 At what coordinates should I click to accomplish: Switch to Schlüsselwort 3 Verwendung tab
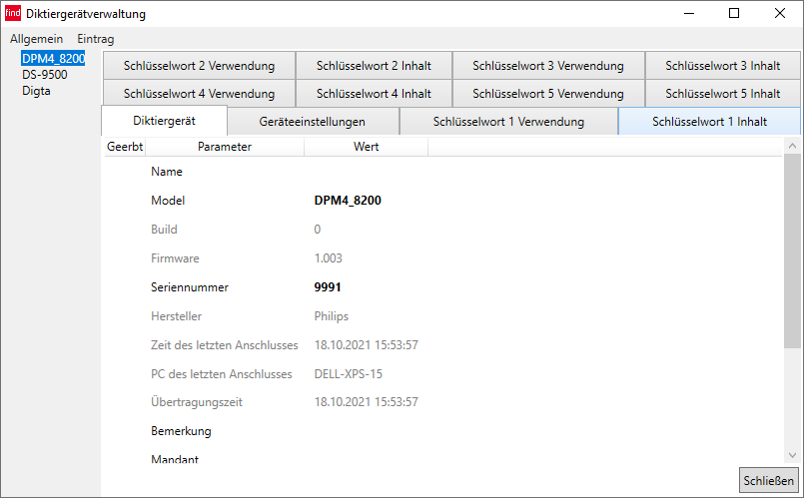548,66
